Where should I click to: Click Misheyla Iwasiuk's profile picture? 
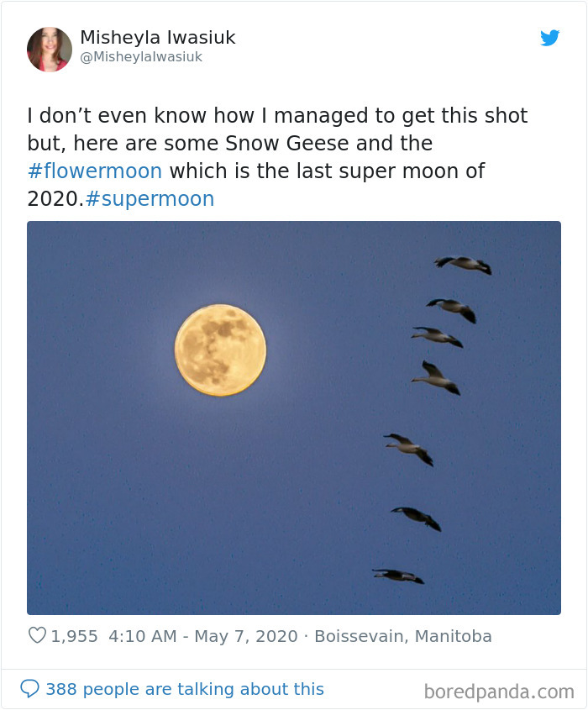point(50,48)
